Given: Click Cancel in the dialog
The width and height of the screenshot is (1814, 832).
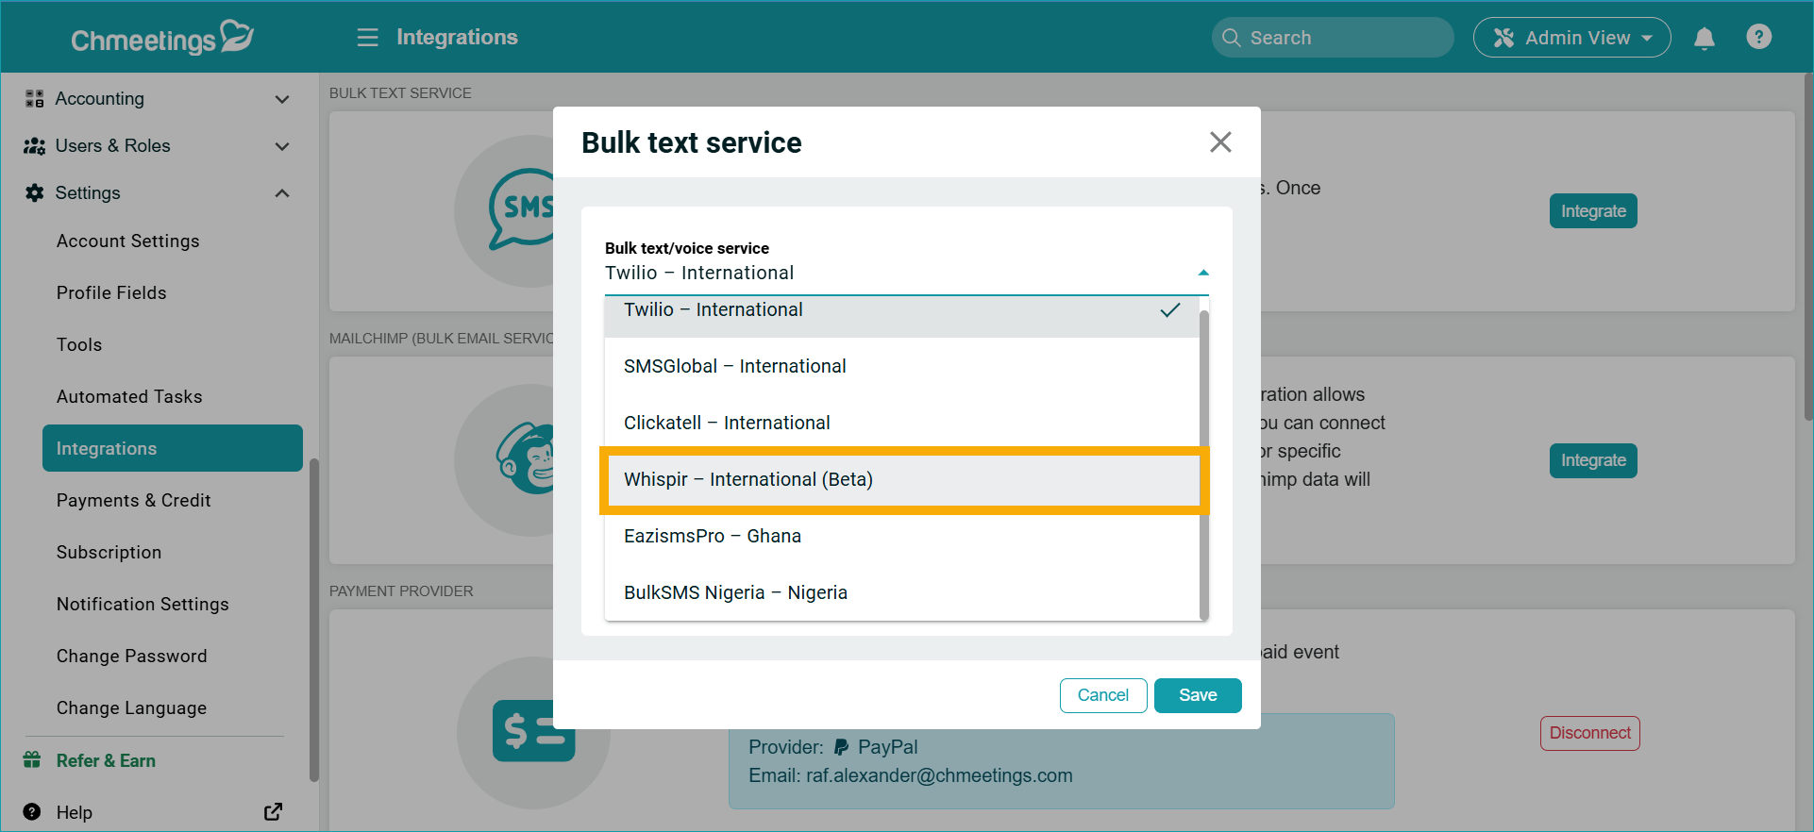Looking at the screenshot, I should (1103, 695).
